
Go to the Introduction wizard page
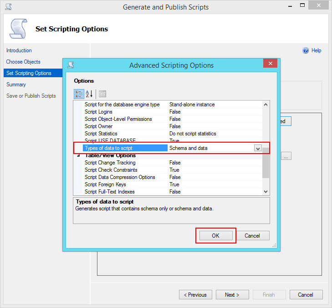point(19,50)
